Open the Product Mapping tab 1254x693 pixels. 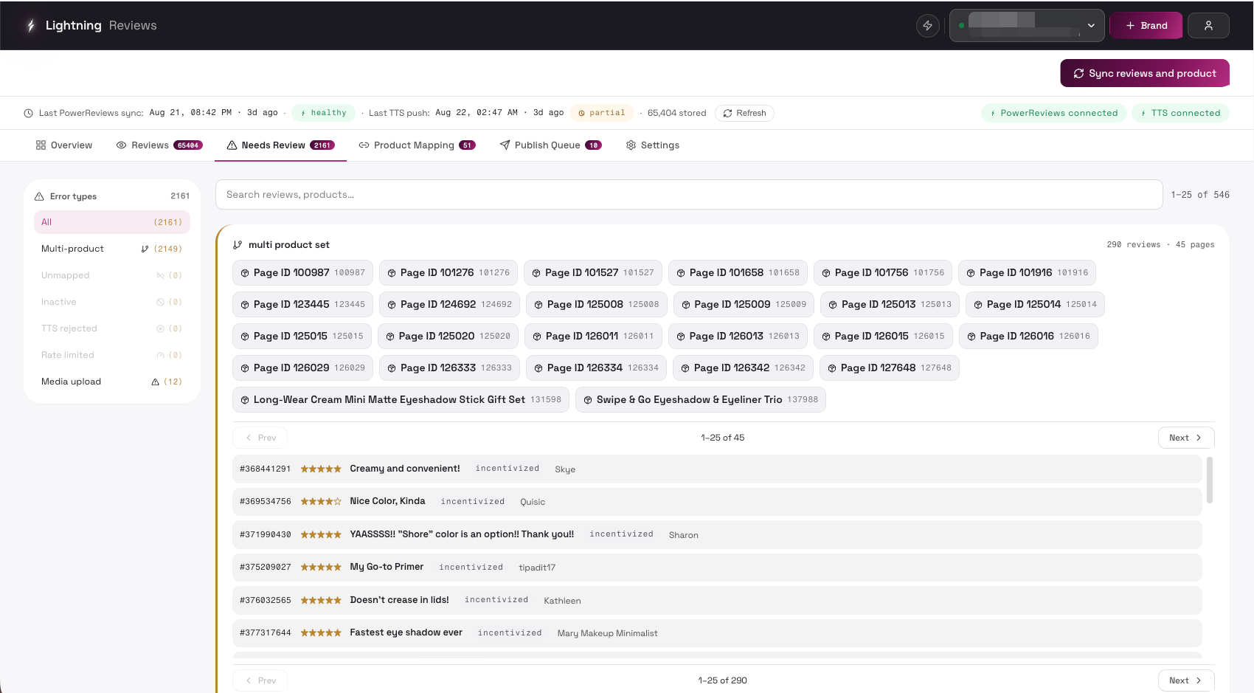pyautogui.click(x=417, y=145)
